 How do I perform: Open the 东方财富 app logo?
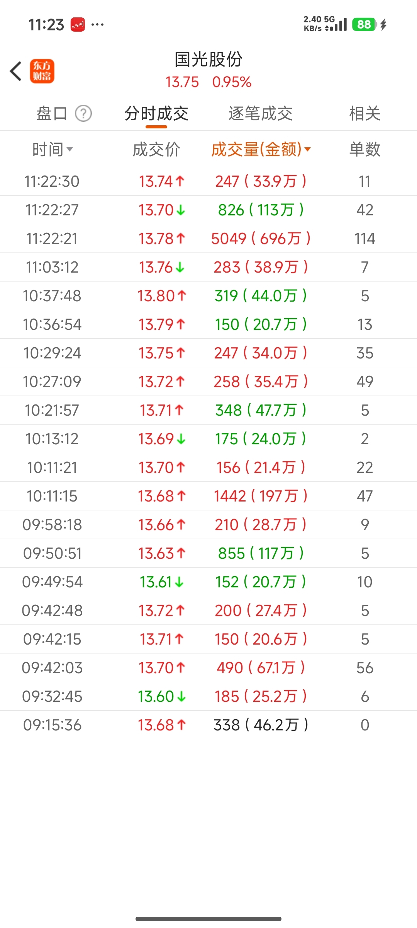42,71
